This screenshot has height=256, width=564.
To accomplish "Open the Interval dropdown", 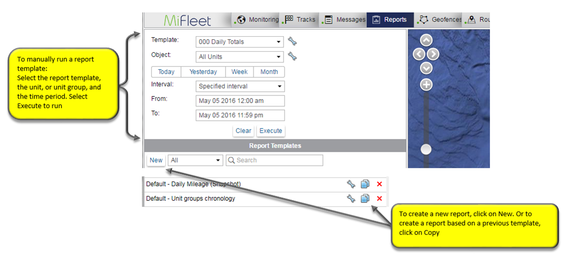I will pos(240,86).
